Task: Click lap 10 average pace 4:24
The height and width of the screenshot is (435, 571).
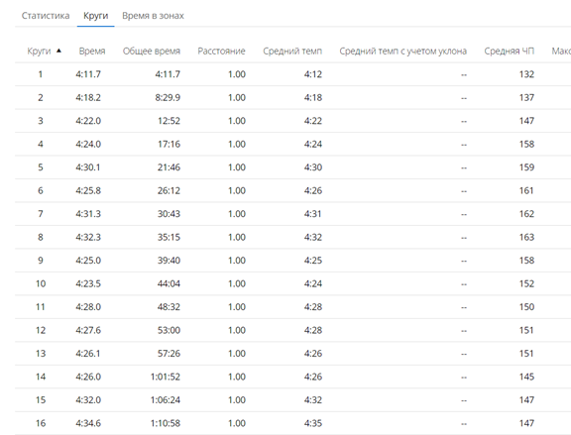Action: coord(313,284)
